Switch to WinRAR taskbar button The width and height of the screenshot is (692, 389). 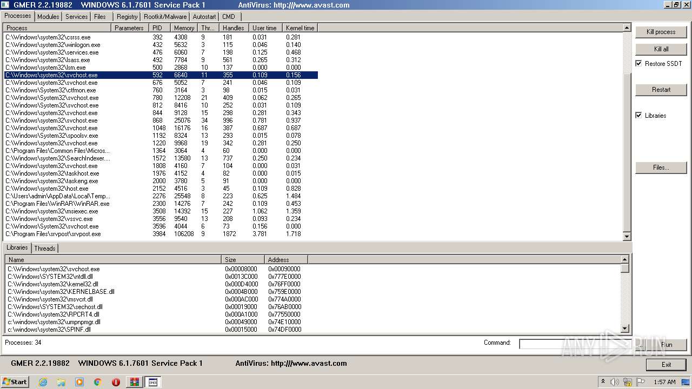click(135, 382)
